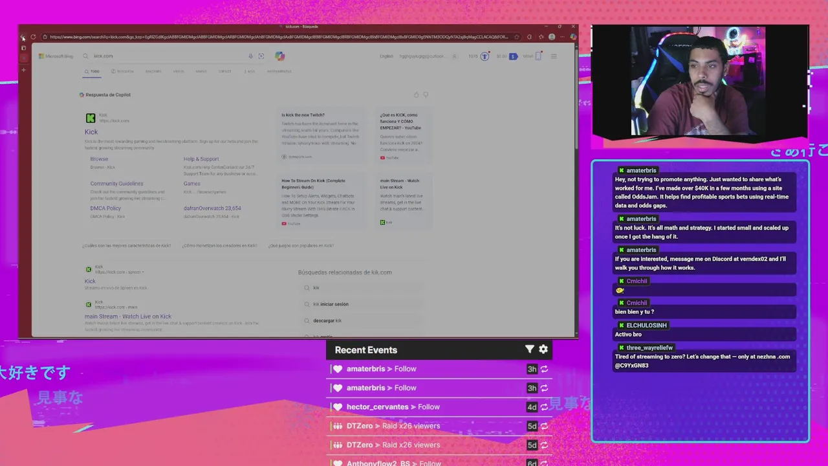828x466 pixels.
Task: Click heart icon beside hector_cervantes
Action: click(337, 407)
